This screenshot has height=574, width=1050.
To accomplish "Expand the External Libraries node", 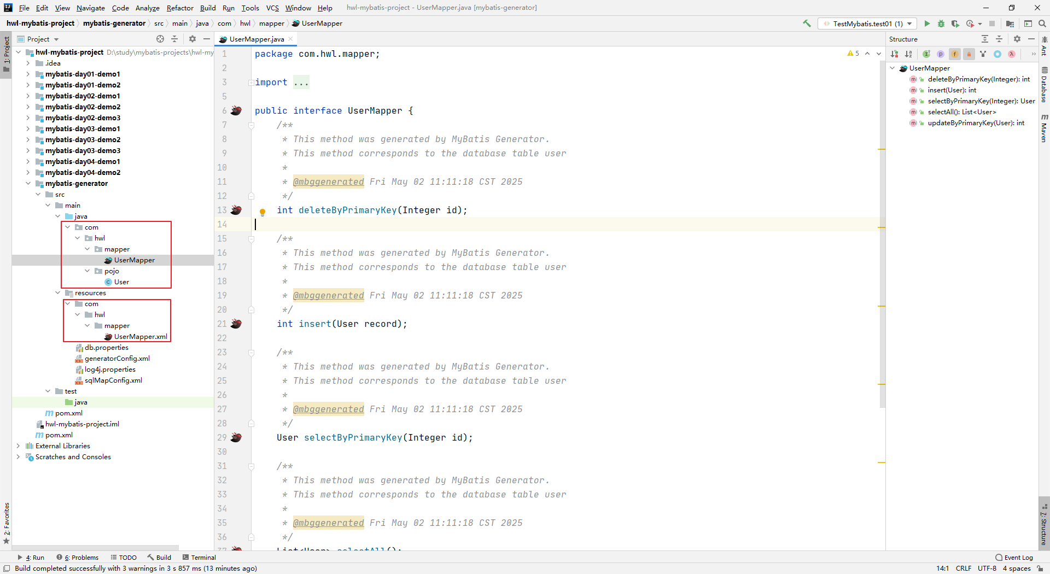I will (x=18, y=446).
